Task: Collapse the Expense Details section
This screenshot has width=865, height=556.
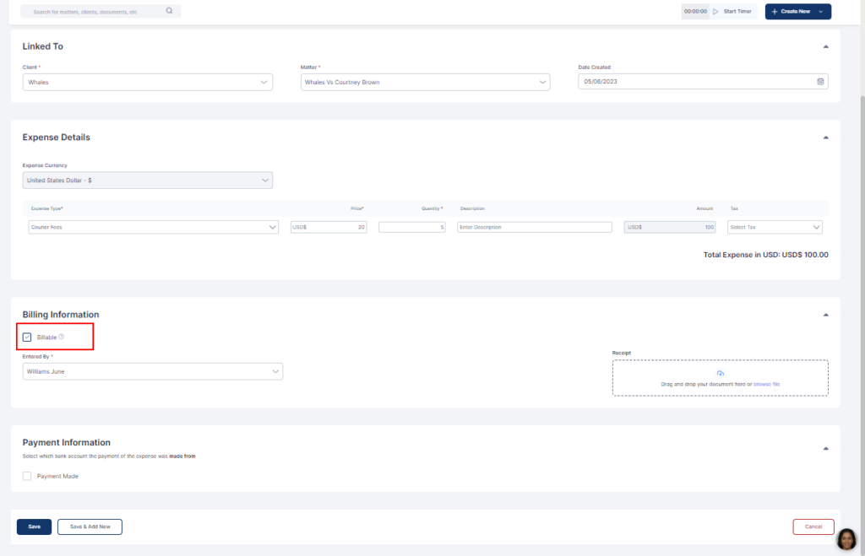Action: pos(825,138)
